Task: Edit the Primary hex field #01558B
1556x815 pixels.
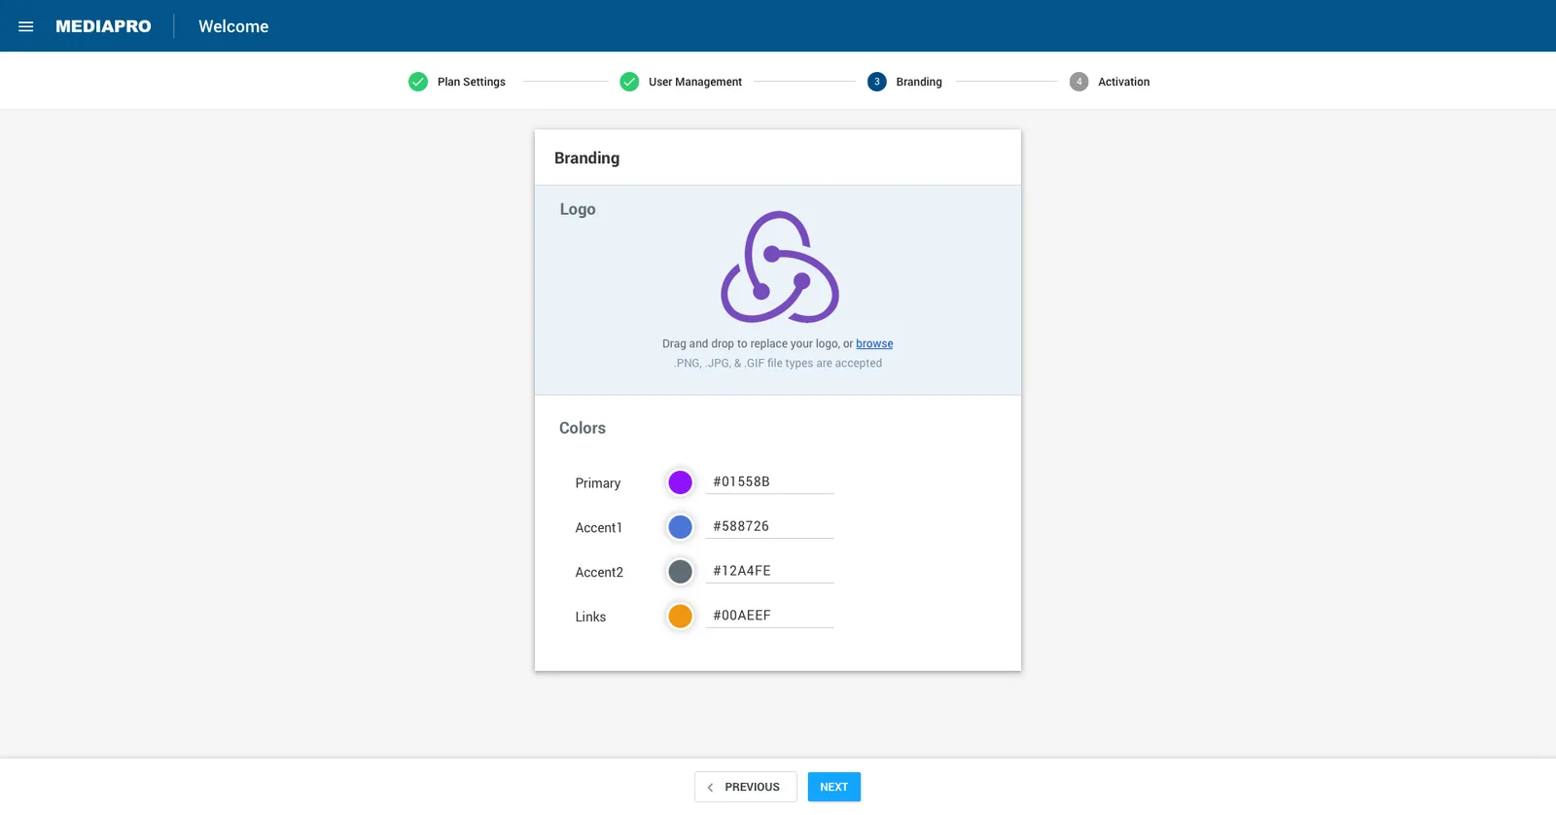Action: point(769,481)
